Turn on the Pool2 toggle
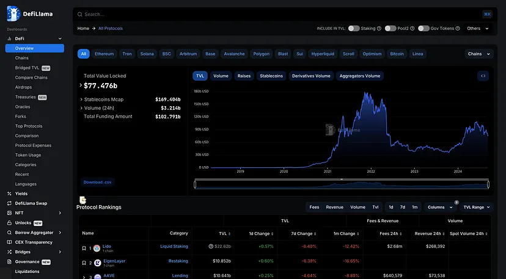506x279 pixels. [x=391, y=29]
